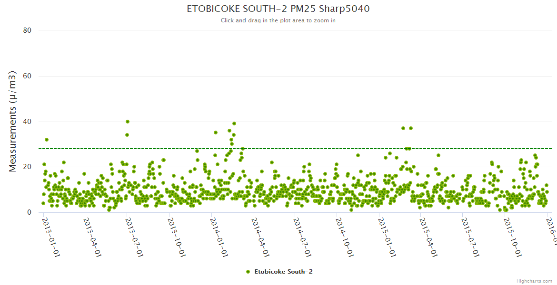Image resolution: width=557 pixels, height=285 pixels.
Task: Select the isolated point at 32 in January 2013
Action: tap(47, 140)
